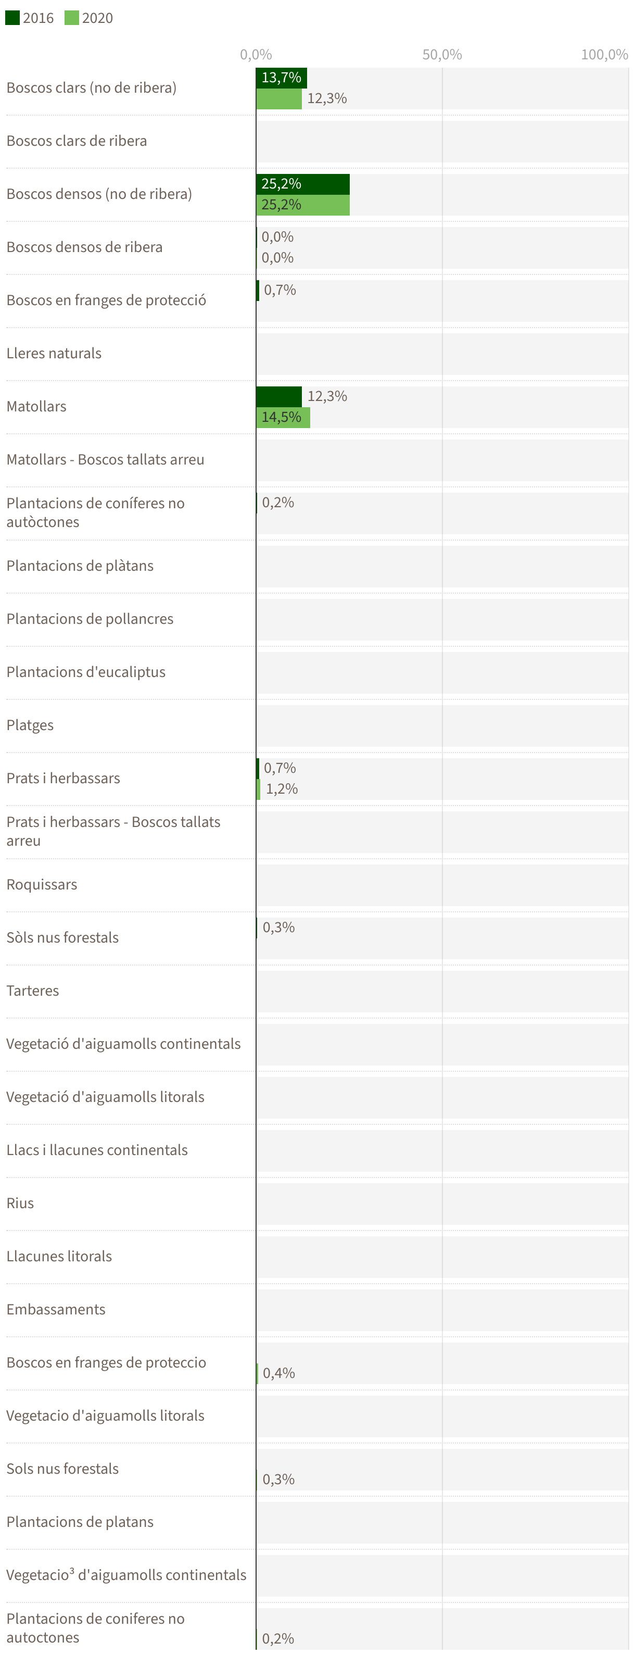Click the dark green 2016 Matollars bar
The height and width of the screenshot is (1655, 635).
pyautogui.click(x=278, y=396)
